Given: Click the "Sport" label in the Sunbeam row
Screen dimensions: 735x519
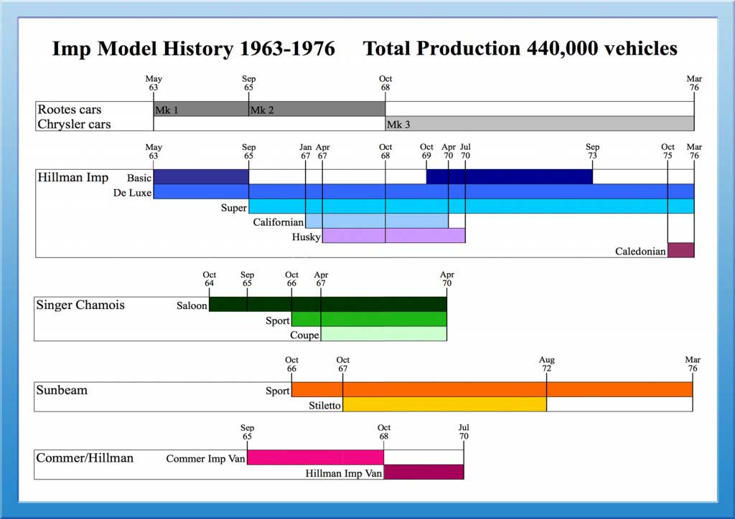Looking at the screenshot, I should [278, 391].
